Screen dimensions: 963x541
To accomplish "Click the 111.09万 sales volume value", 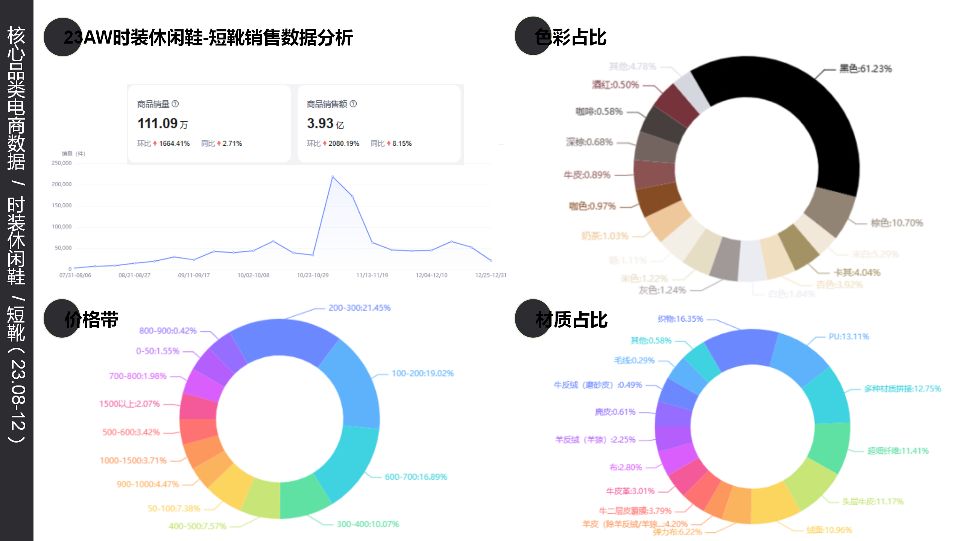I will tap(163, 124).
